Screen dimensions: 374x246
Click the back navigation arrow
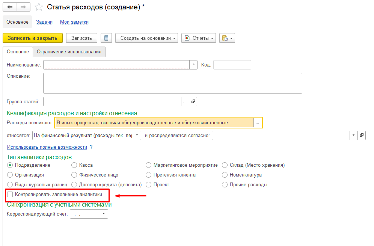10,7
